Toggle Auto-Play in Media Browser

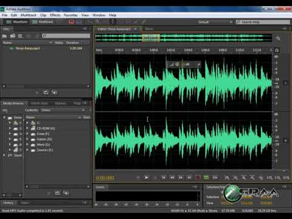click(x=66, y=193)
